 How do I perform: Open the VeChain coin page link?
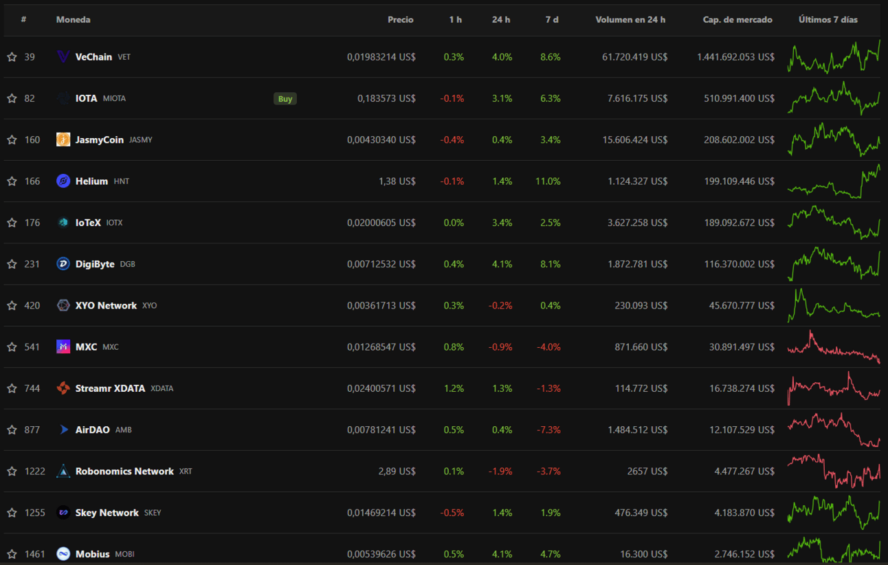(x=93, y=57)
